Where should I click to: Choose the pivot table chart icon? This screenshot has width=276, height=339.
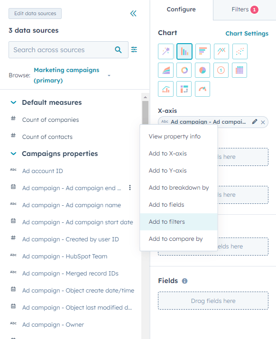[184, 89]
